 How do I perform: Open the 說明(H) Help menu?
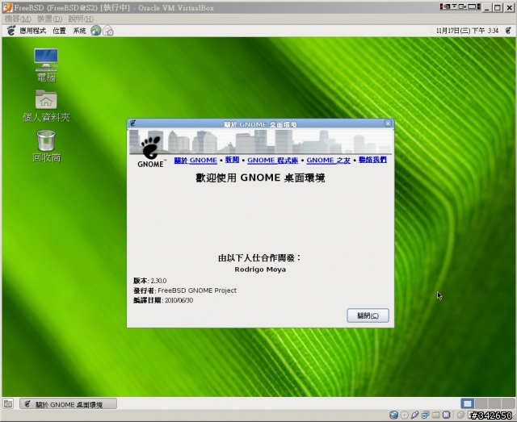coord(81,19)
